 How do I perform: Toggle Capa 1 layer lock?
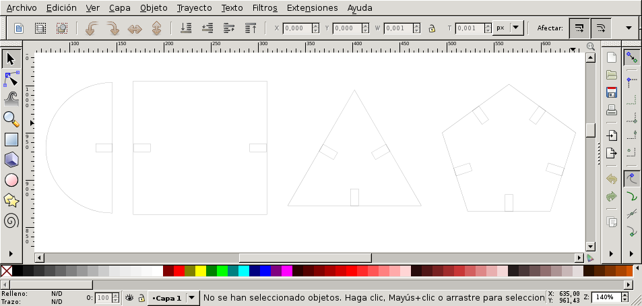[x=141, y=298]
